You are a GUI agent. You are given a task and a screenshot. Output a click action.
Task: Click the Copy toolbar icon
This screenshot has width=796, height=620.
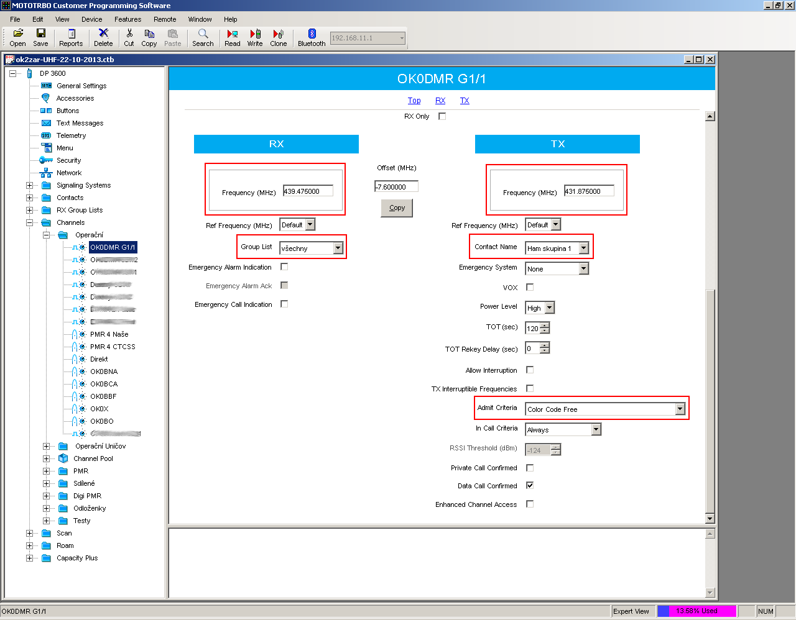pos(149,37)
